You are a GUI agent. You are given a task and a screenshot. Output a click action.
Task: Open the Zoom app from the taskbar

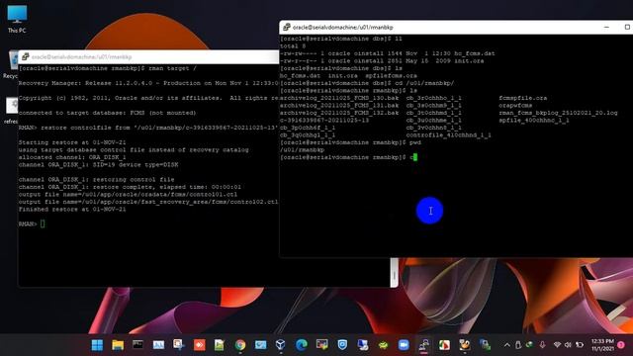pyautogui.click(x=404, y=345)
